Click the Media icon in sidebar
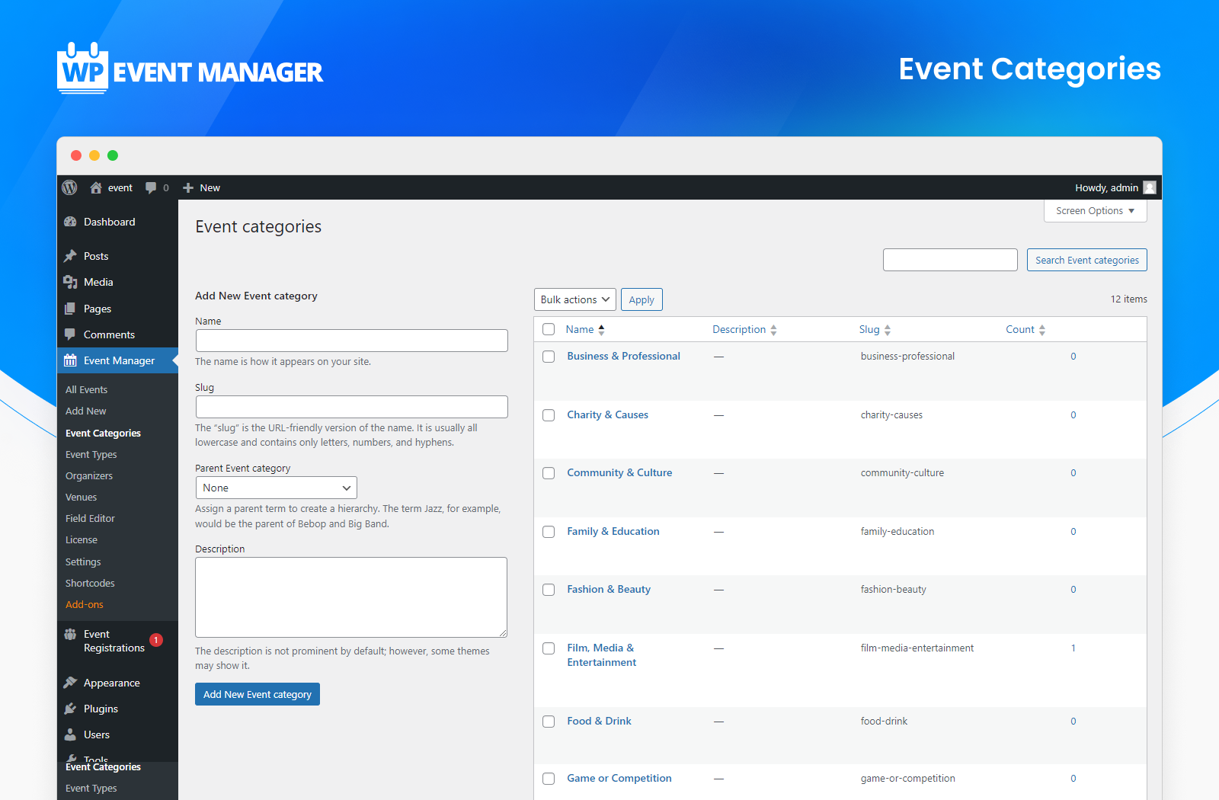This screenshot has height=800, width=1219. 70,282
